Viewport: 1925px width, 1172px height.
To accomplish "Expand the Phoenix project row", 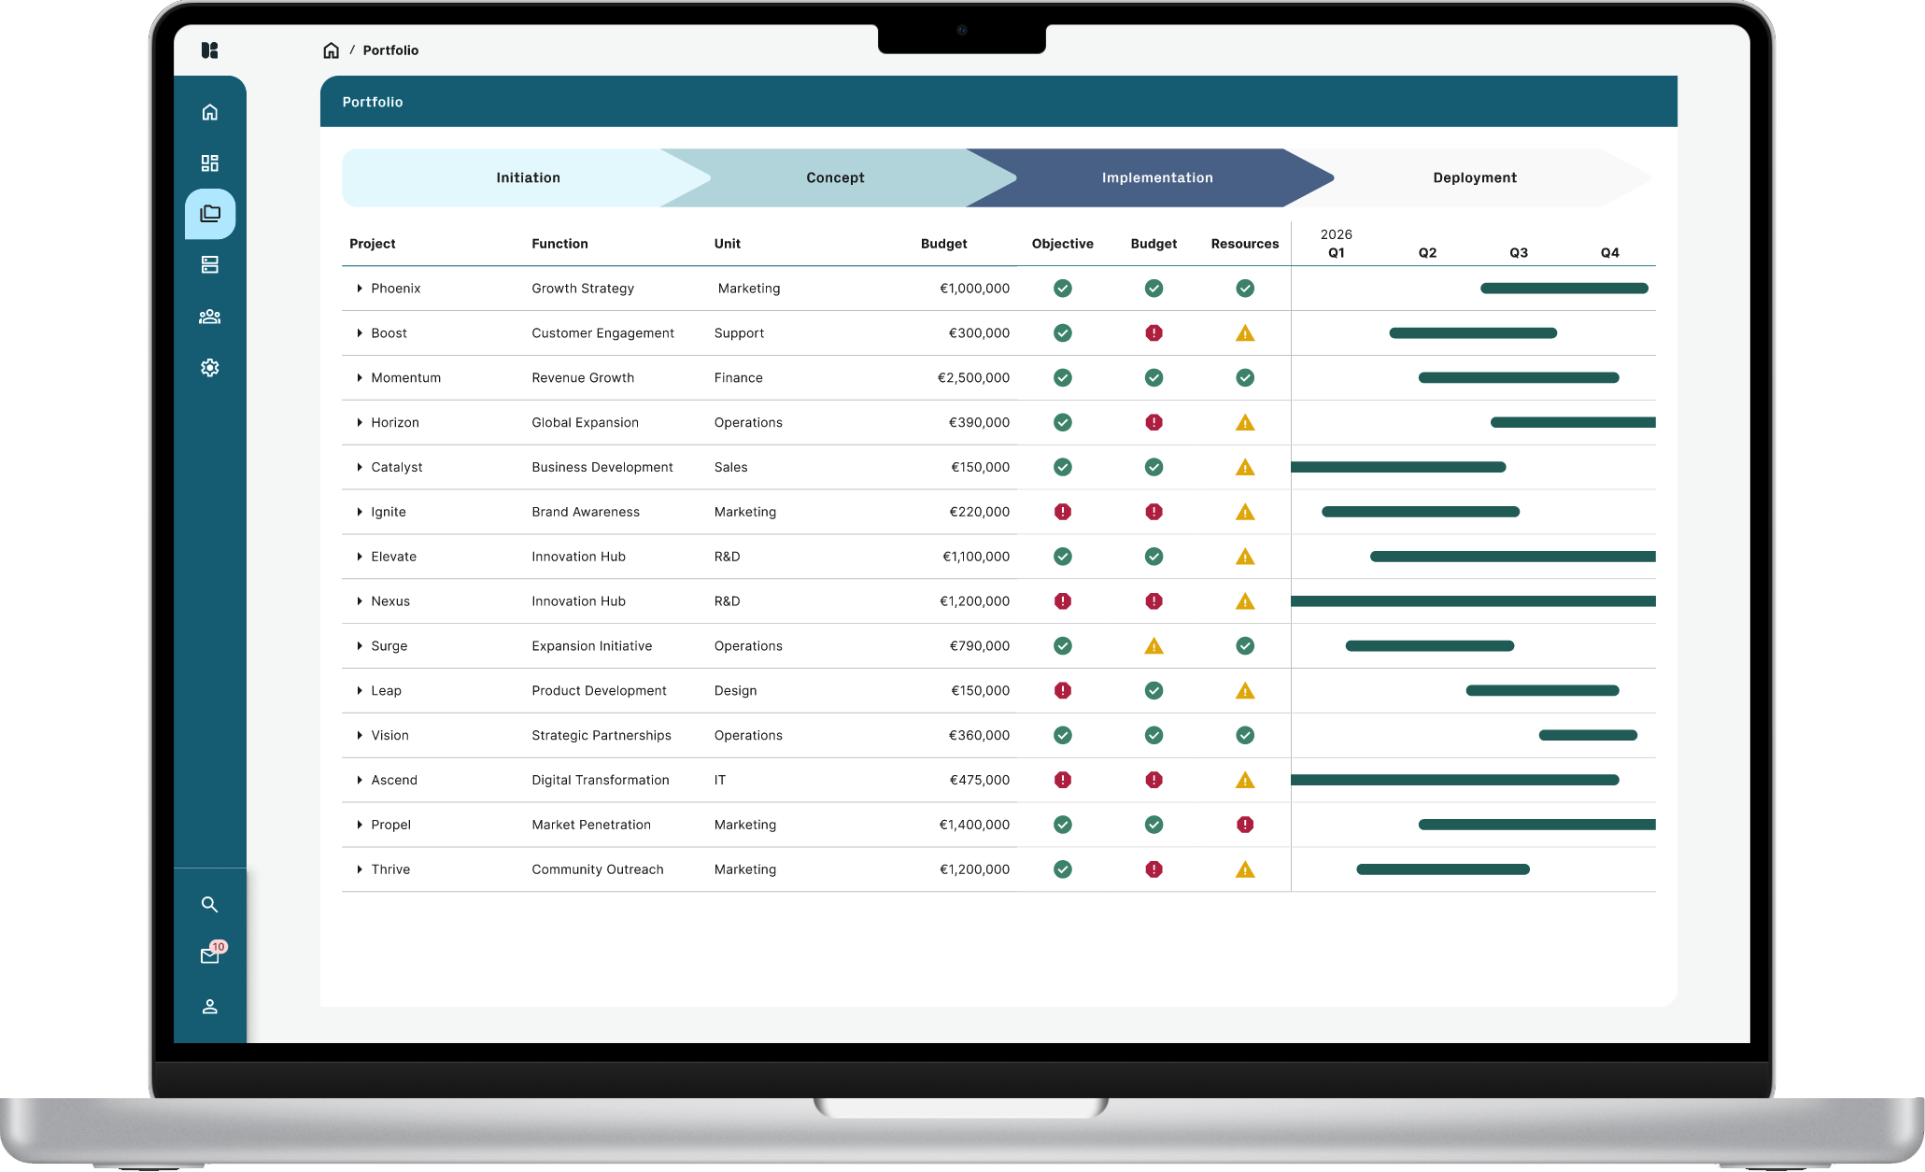I will (360, 289).
